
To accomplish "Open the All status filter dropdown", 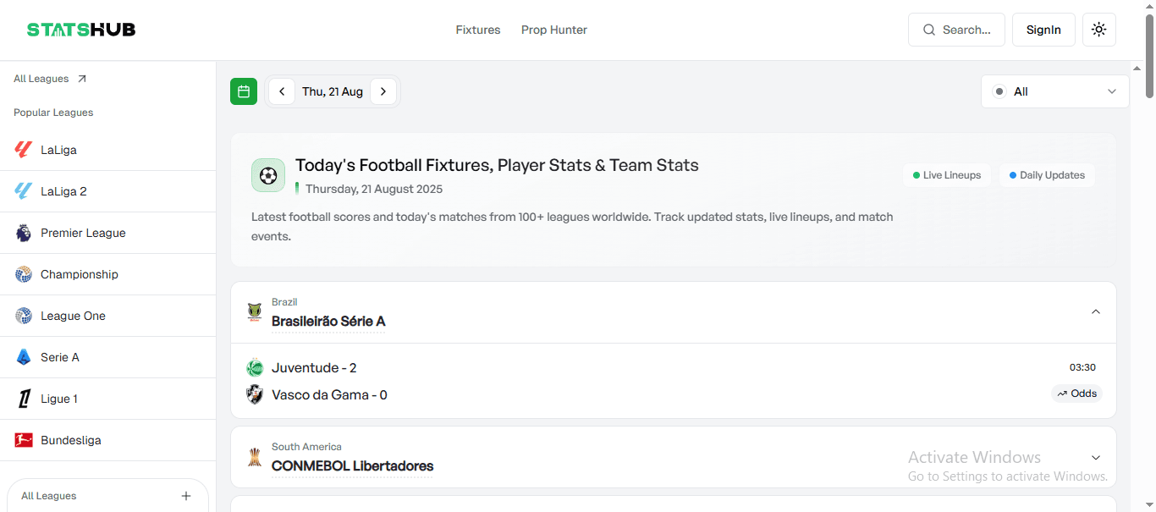I will coord(1055,91).
